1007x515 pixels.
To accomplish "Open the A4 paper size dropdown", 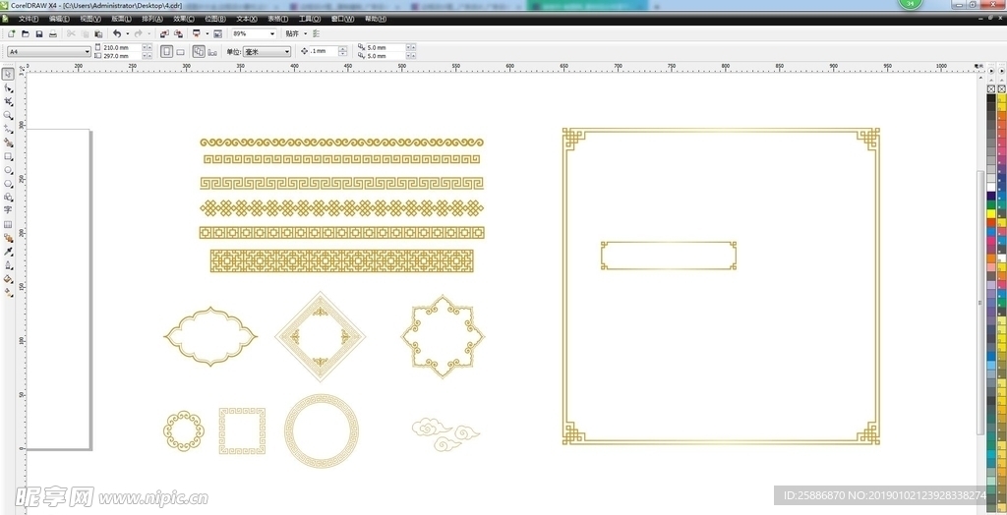I will [88, 51].
